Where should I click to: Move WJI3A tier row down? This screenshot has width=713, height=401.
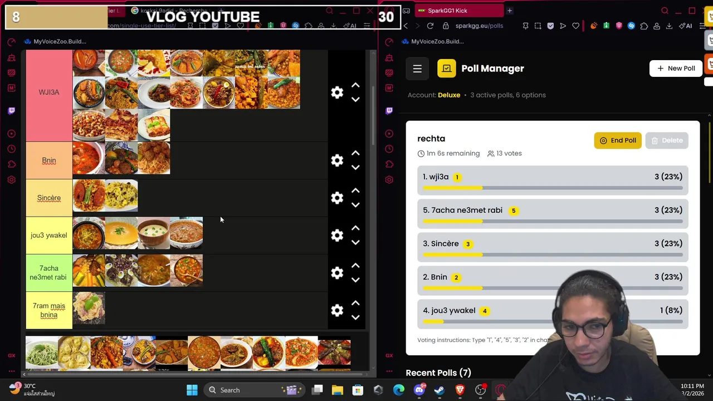355,99
